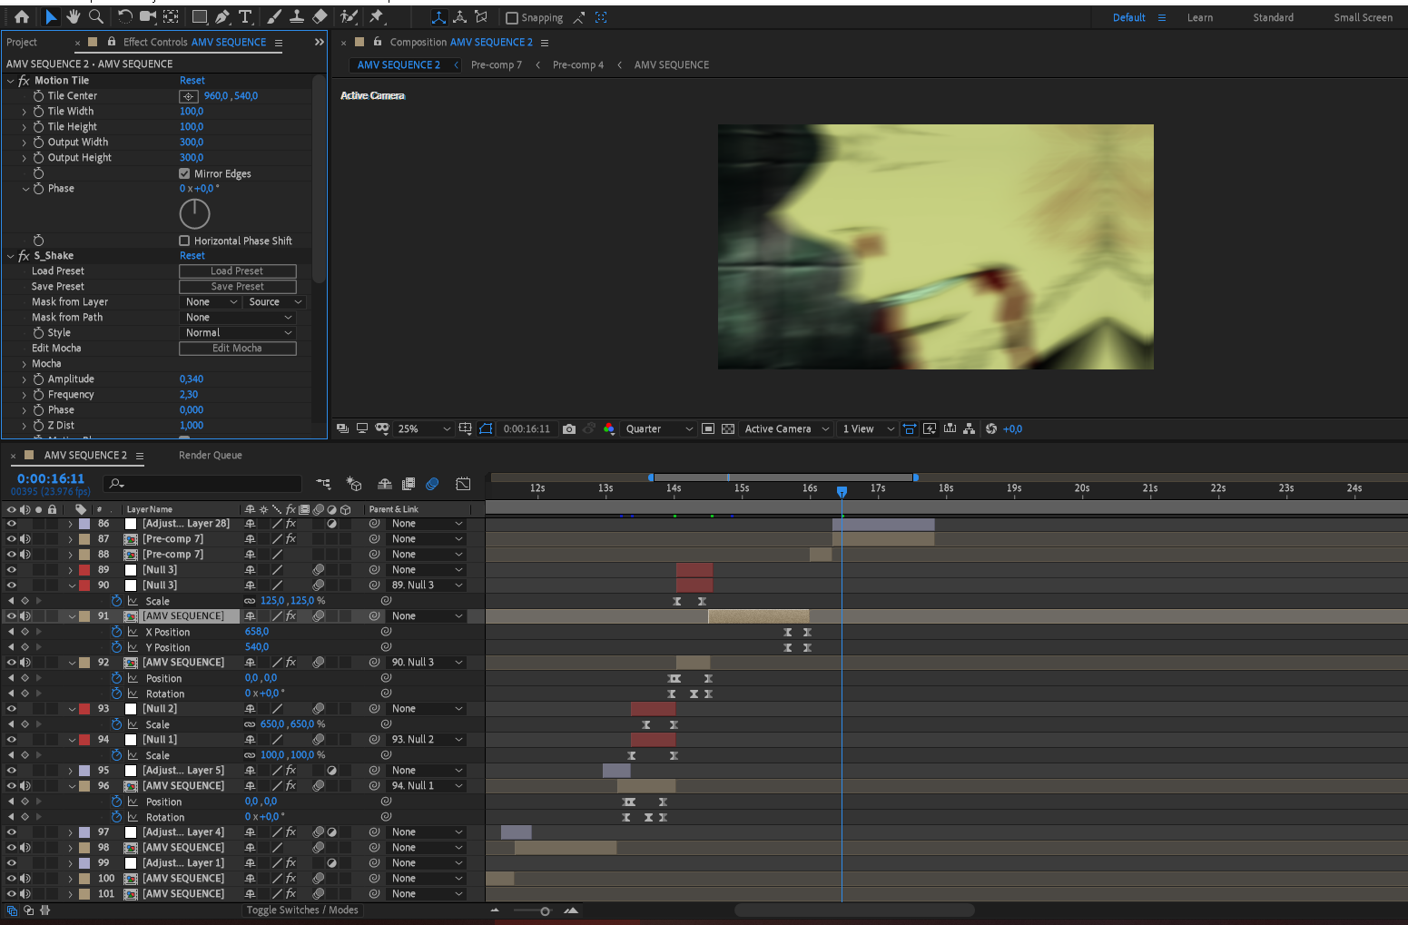Select the Hand tool
Image resolution: width=1408 pixels, height=925 pixels.
click(x=74, y=17)
